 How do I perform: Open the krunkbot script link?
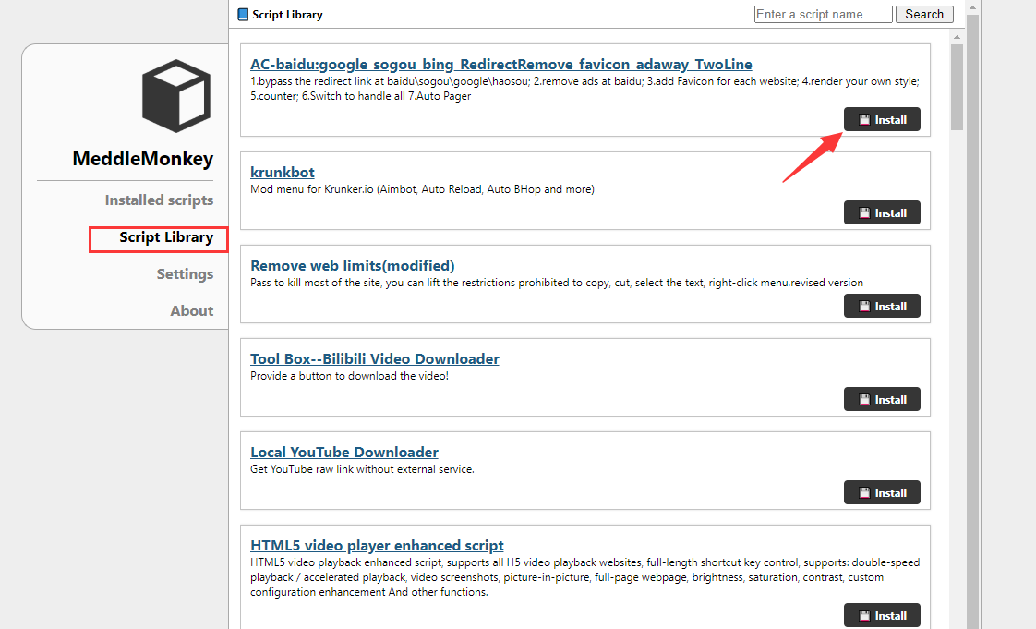pyautogui.click(x=283, y=173)
